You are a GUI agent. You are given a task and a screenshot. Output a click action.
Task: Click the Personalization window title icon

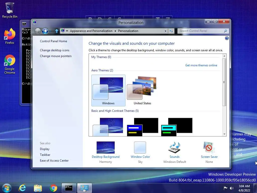pyautogui.click(x=35, y=22)
